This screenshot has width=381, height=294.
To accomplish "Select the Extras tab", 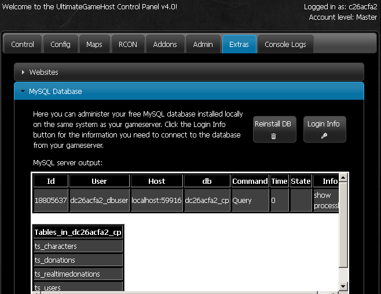I will pos(239,44).
